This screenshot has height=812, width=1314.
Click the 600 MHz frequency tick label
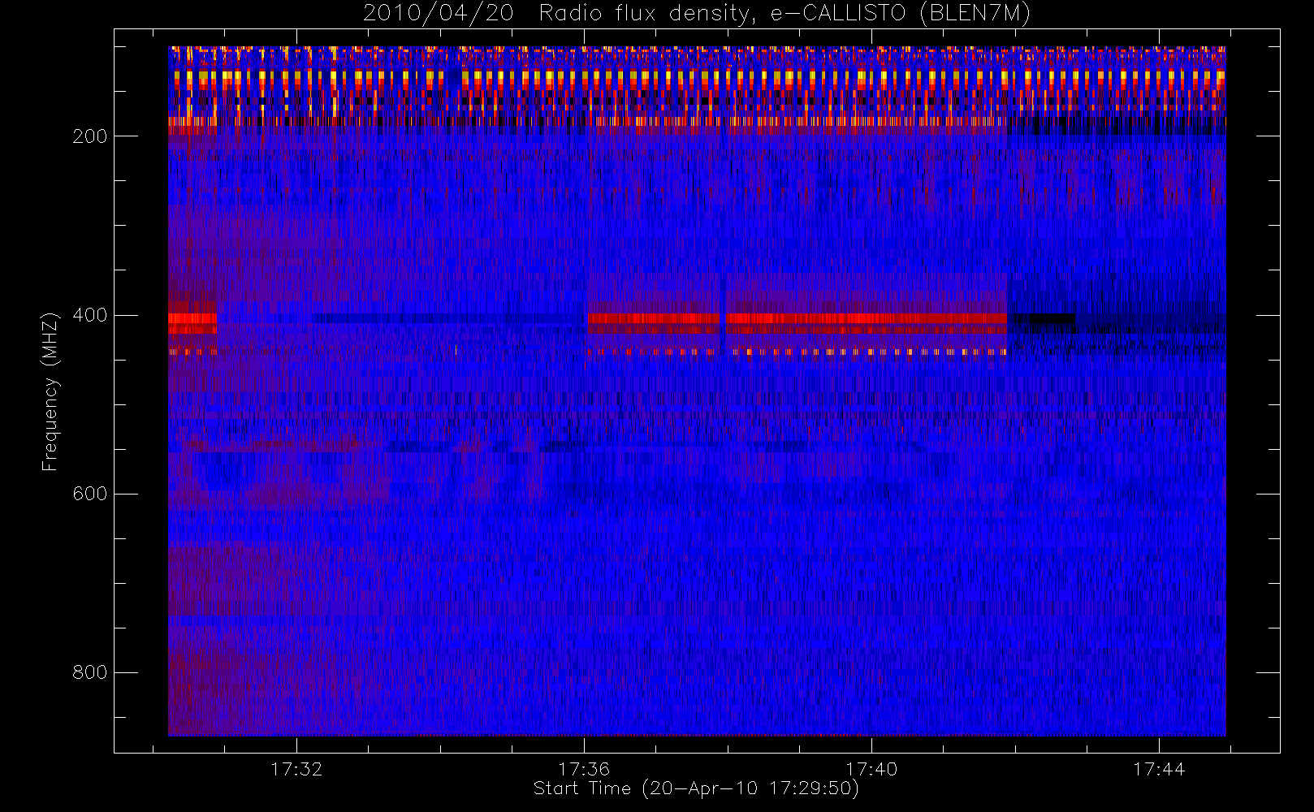[89, 494]
